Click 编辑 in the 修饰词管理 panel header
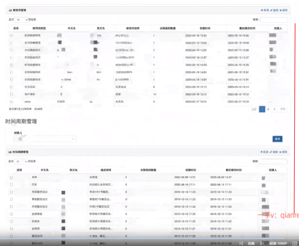Image resolution: width=299 pixels, height=246 pixels. tap(274, 10)
